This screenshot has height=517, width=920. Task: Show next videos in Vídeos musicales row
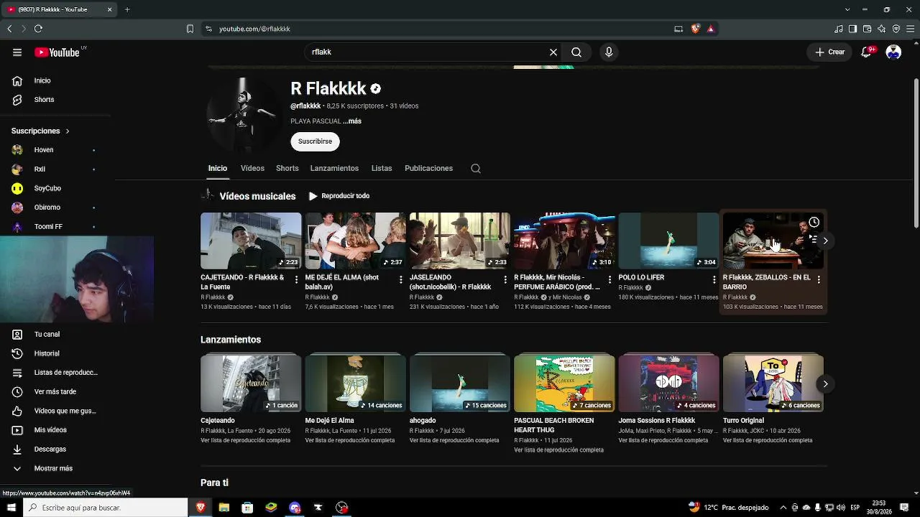pyautogui.click(x=825, y=241)
